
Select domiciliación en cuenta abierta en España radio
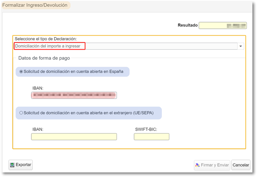coord(21,71)
